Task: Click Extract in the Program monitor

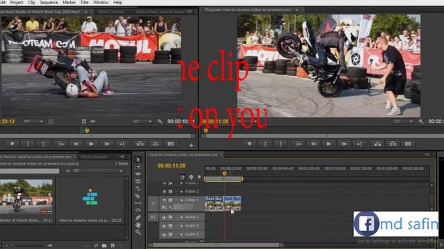Action: pyautogui.click(x=393, y=144)
